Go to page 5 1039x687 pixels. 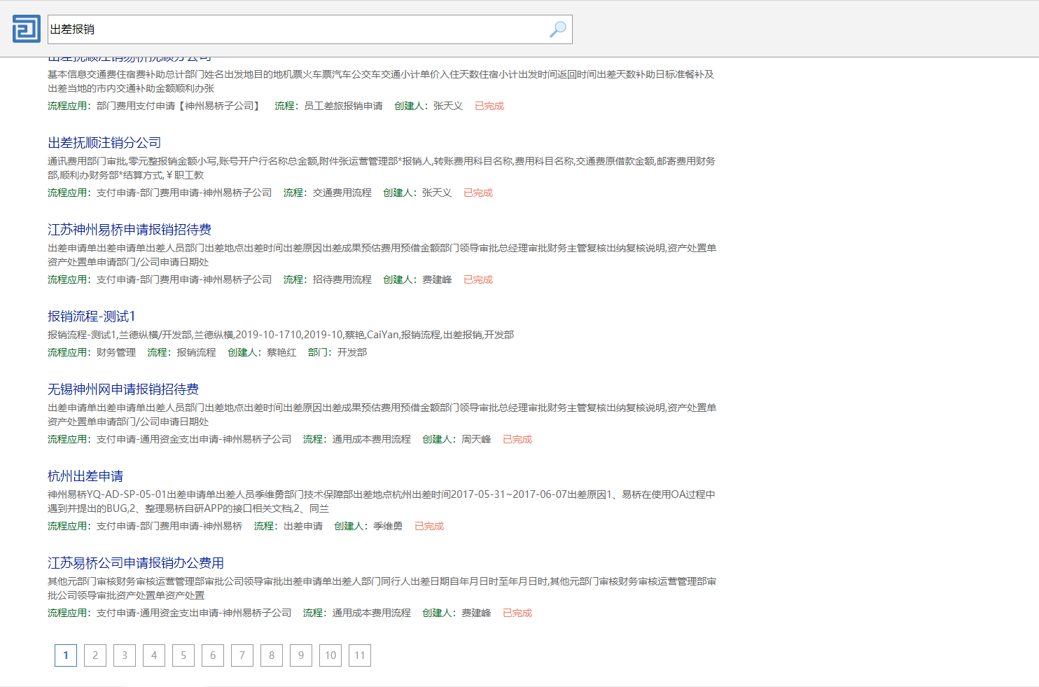pyautogui.click(x=183, y=655)
